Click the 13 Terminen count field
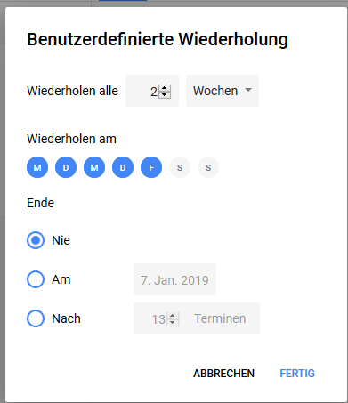The height and width of the screenshot is (403, 348). coord(197,318)
